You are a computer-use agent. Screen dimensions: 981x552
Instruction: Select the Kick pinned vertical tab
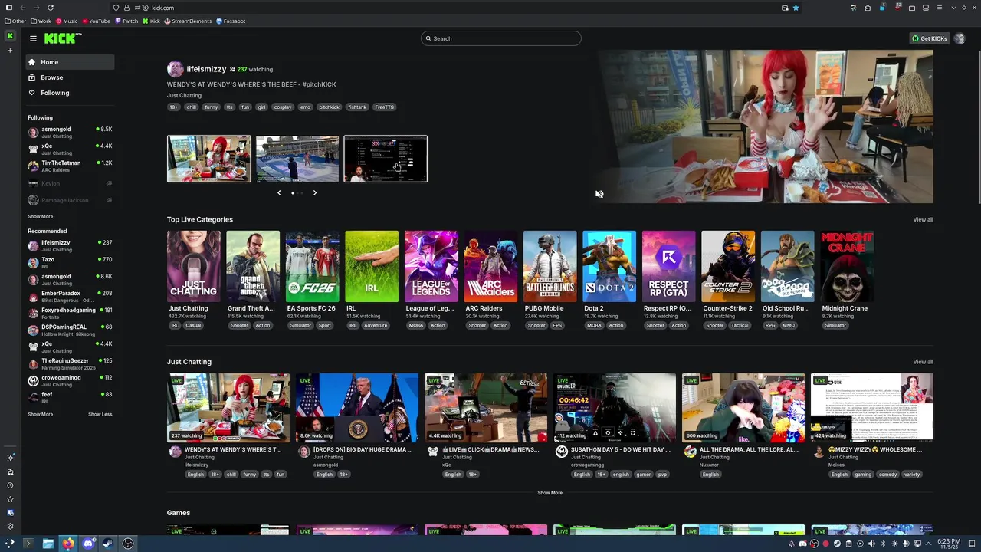click(10, 36)
